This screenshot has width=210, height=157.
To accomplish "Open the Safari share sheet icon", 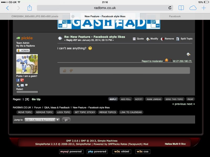I will click(30, 8).
